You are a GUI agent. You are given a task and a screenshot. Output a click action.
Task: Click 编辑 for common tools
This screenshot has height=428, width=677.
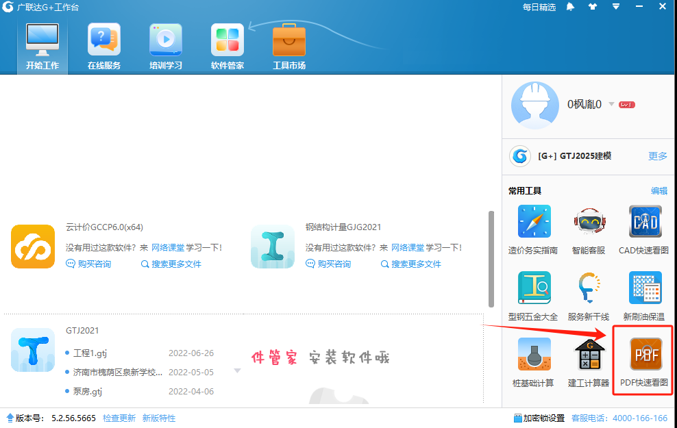[x=659, y=190]
